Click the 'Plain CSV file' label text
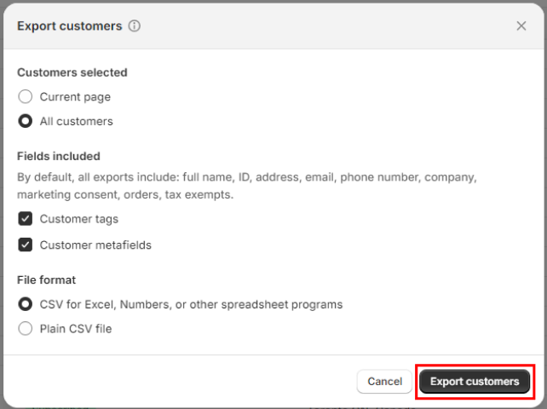Viewport: 547px width, 409px height. tap(76, 329)
